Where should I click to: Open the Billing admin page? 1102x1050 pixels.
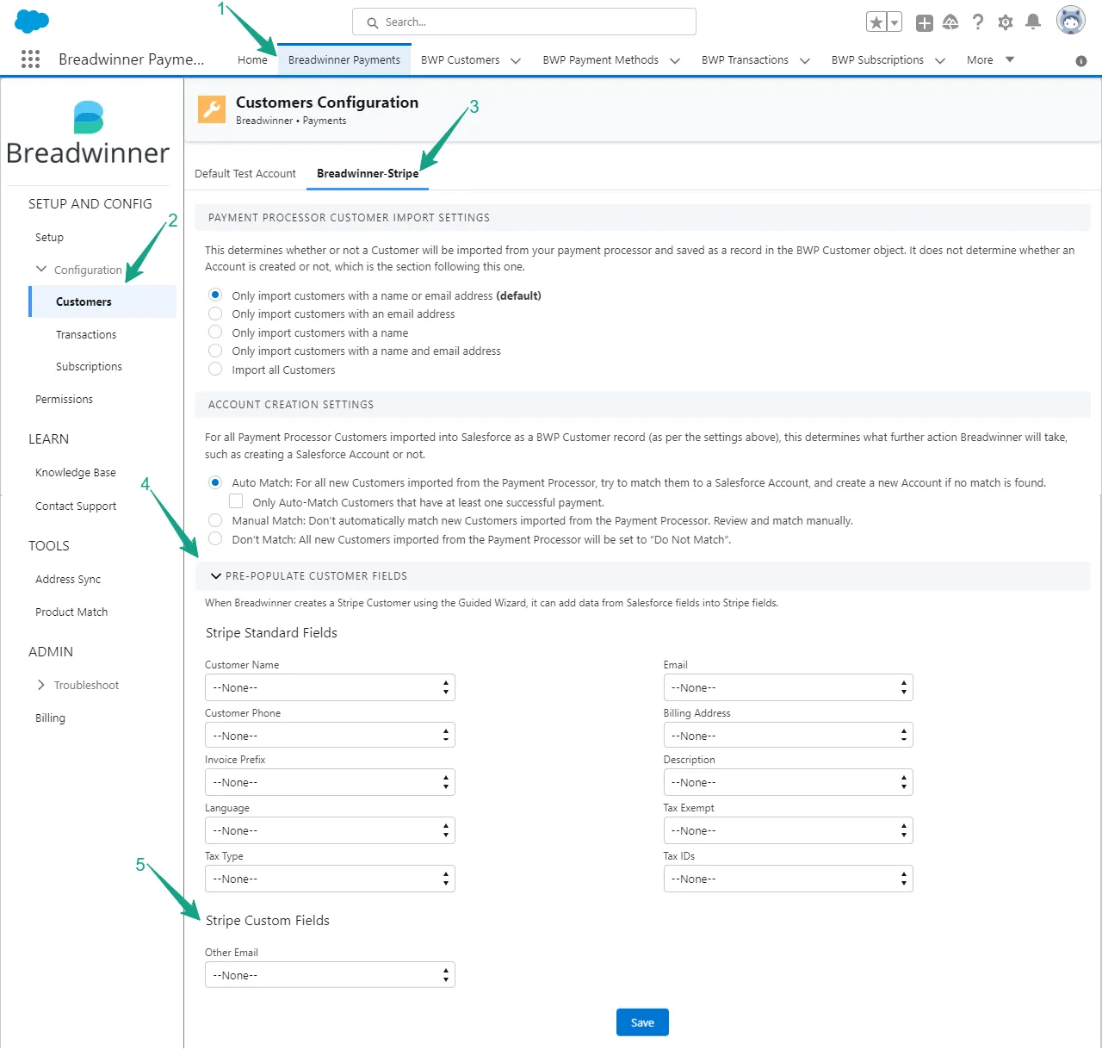pyautogui.click(x=50, y=718)
